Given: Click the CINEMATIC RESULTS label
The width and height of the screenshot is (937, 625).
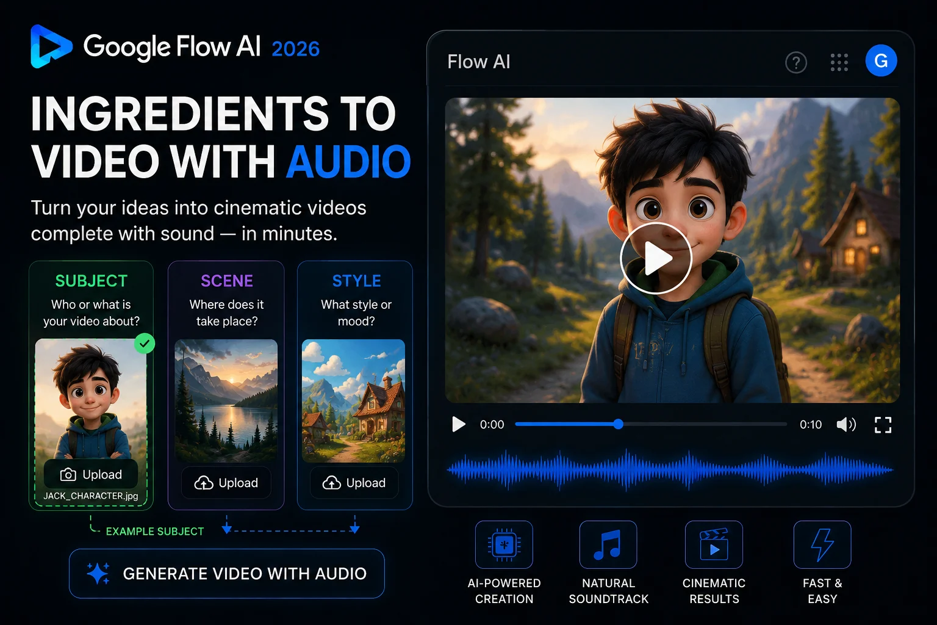Looking at the screenshot, I should 714,591.
